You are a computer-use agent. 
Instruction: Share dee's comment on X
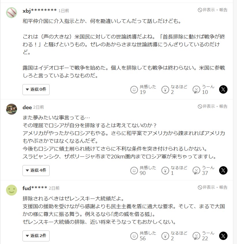[x=223, y=170]
